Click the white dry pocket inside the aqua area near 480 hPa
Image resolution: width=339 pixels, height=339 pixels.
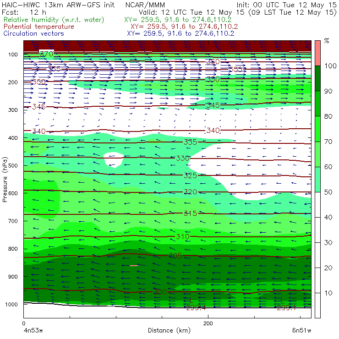pos(114,160)
